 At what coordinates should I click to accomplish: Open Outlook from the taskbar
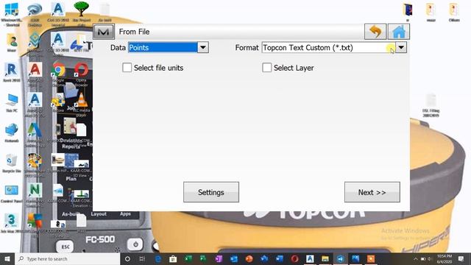[x=234, y=258]
